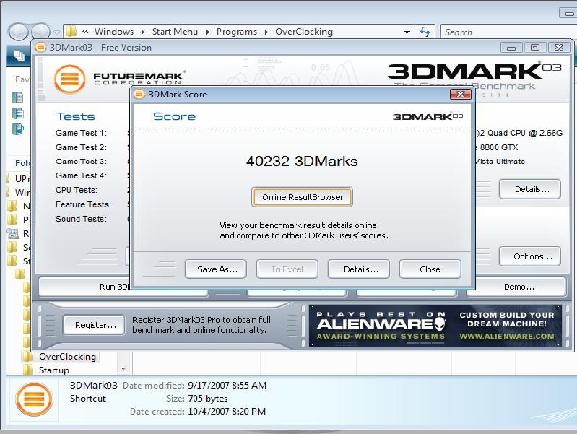Screen dimensions: 577x434
Task: Click Programs breadcrumb segment
Action: click(237, 32)
